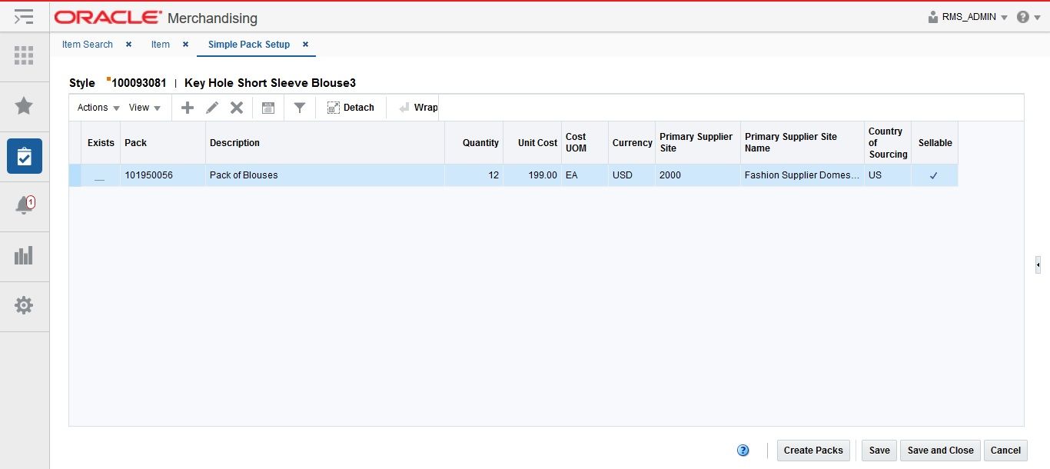Click the Create Packs button

tap(812, 450)
